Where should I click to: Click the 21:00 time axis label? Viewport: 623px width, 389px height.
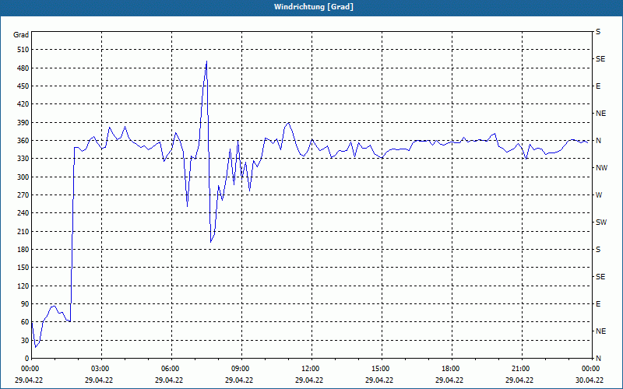point(519,369)
